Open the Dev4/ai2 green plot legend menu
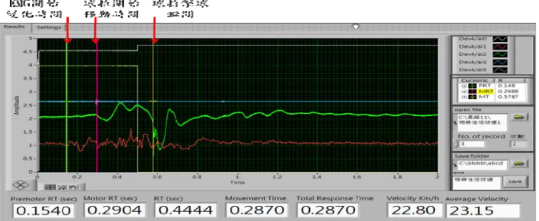Screen dimensions: 539x221 point(500,54)
